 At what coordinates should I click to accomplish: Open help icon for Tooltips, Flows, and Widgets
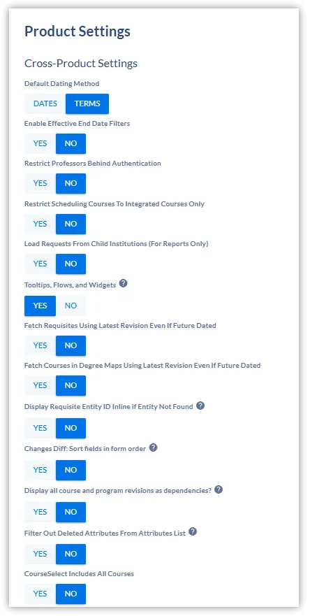coord(123,283)
